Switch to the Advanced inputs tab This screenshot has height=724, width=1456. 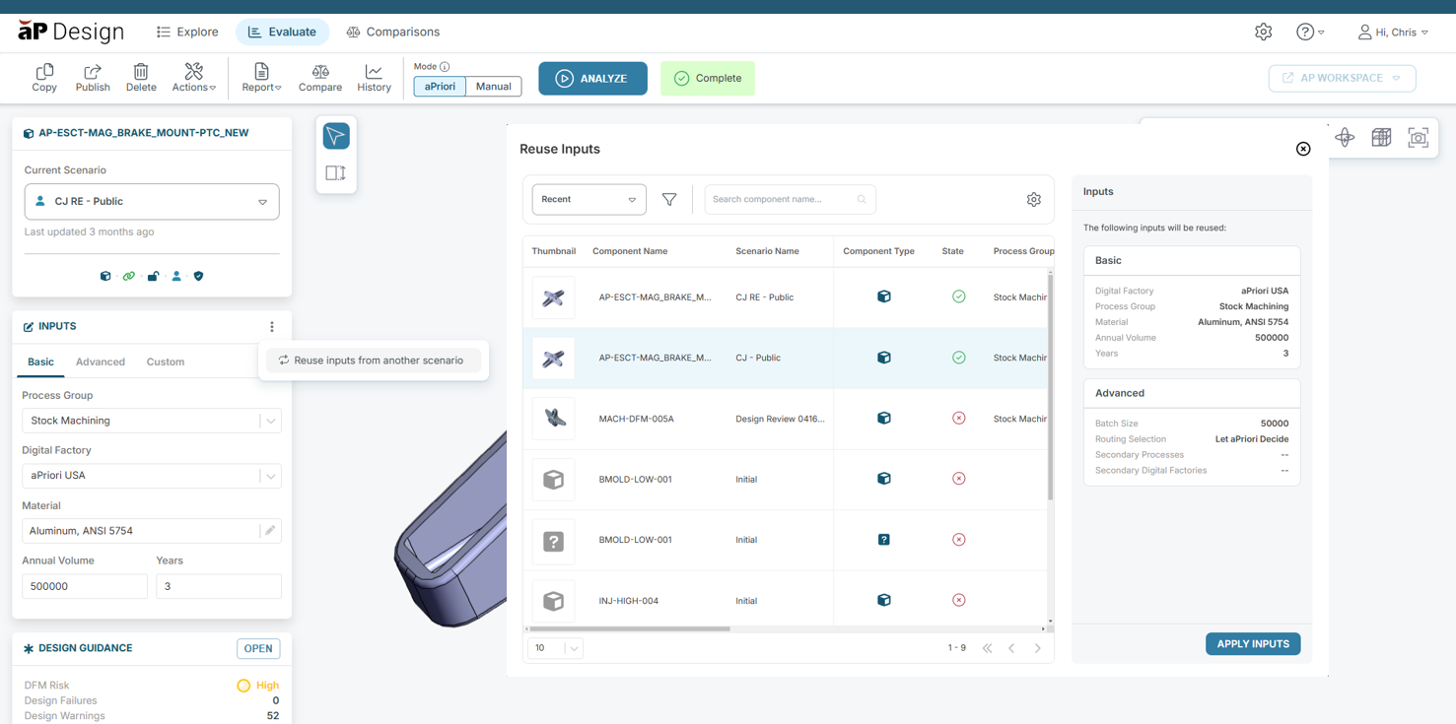click(101, 362)
